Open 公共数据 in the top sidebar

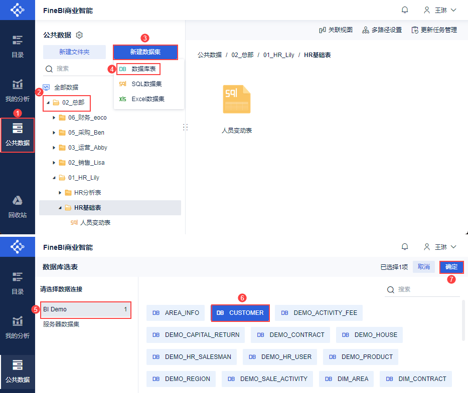(18, 135)
